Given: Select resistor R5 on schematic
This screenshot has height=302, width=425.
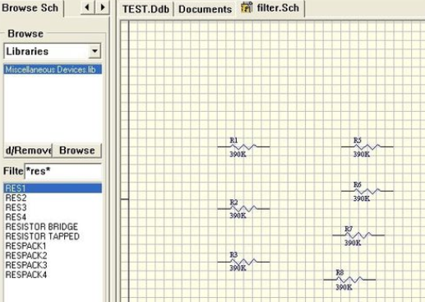Looking at the screenshot, I should (367, 146).
